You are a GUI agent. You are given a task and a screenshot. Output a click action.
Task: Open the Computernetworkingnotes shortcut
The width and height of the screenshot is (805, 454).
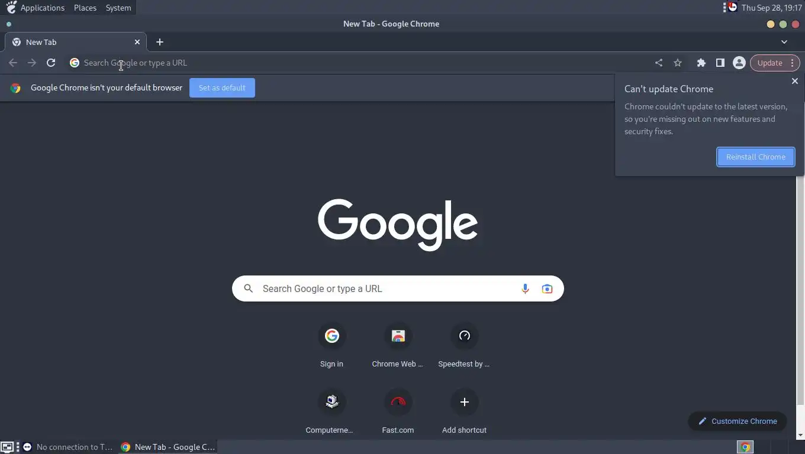tap(331, 413)
